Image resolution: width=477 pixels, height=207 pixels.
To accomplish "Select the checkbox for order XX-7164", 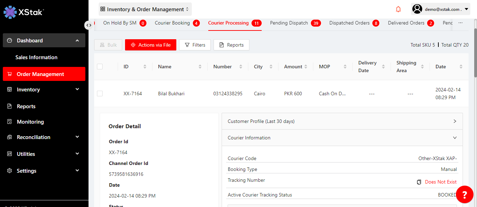I will [x=100, y=94].
